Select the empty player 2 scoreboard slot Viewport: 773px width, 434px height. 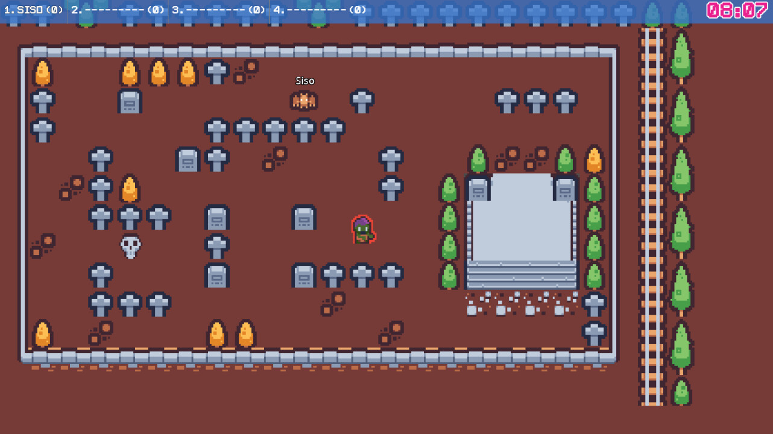(x=118, y=10)
